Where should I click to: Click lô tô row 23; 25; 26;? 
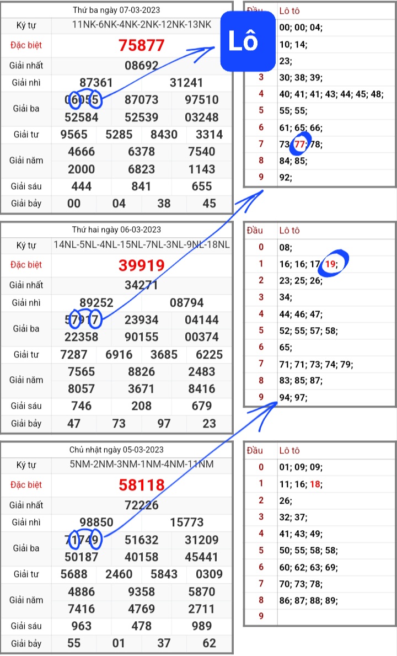point(301,280)
